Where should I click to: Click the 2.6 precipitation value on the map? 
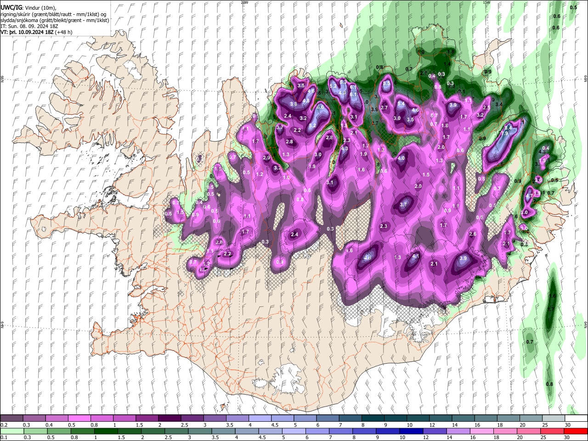point(473,234)
